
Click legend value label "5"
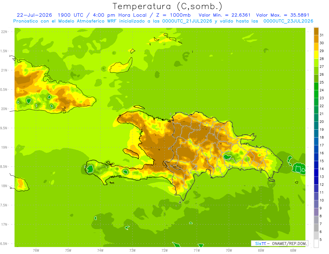pos(321,240)
